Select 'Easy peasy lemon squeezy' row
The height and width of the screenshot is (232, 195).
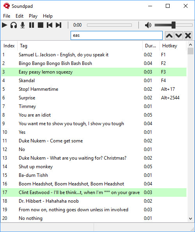point(94,72)
